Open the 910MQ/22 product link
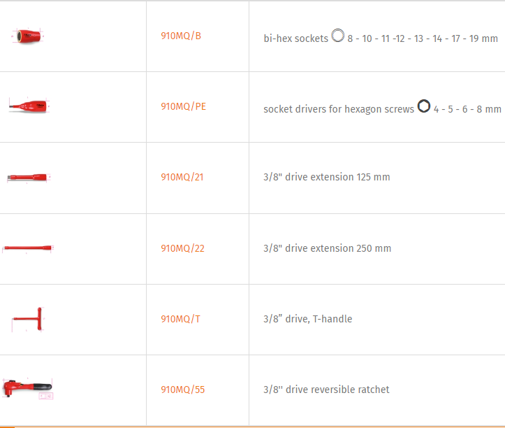Image resolution: width=505 pixels, height=428 pixels. coord(182,248)
